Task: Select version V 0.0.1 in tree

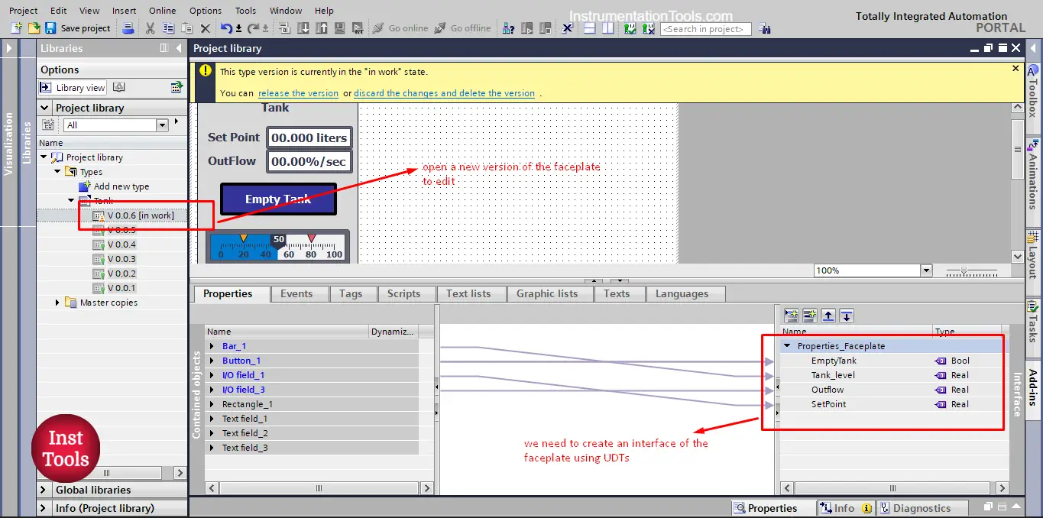Action: click(114, 288)
